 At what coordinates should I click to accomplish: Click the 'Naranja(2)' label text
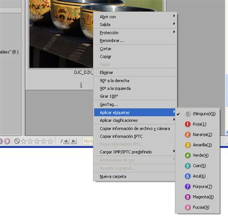[x=203, y=135]
